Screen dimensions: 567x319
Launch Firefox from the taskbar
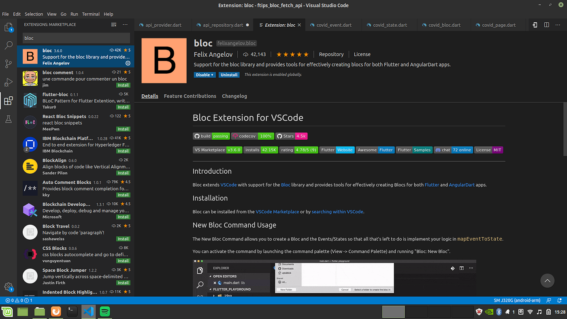[55, 312]
